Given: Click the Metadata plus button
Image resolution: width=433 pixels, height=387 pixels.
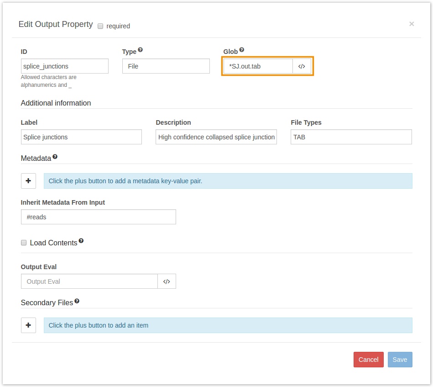Looking at the screenshot, I should click(x=28, y=181).
